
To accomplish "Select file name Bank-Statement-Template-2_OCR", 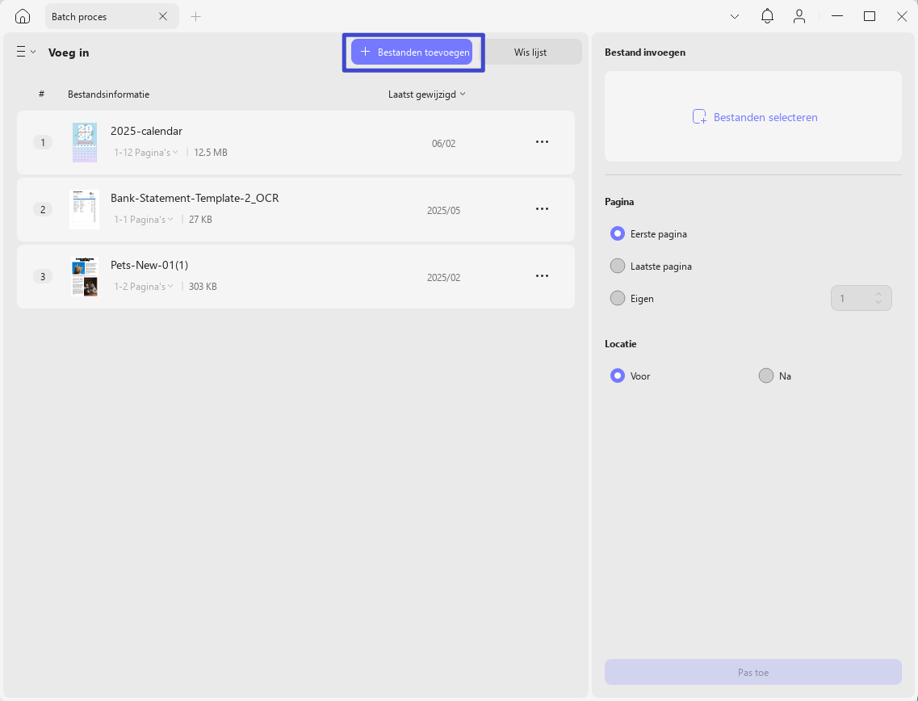I will (195, 198).
